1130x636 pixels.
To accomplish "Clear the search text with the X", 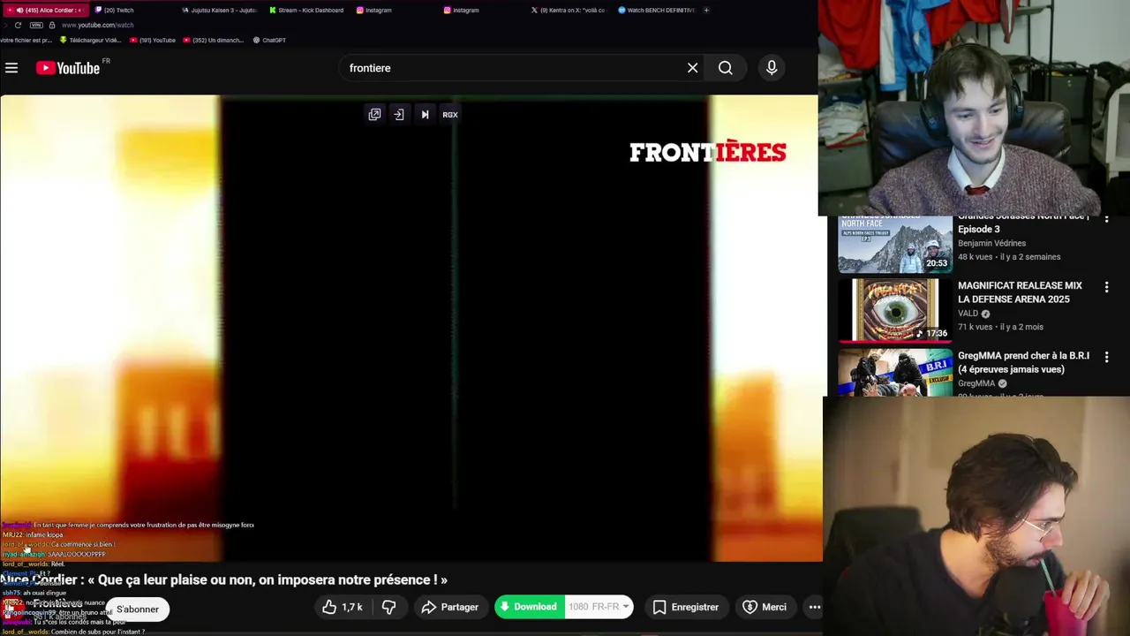I will (x=693, y=68).
